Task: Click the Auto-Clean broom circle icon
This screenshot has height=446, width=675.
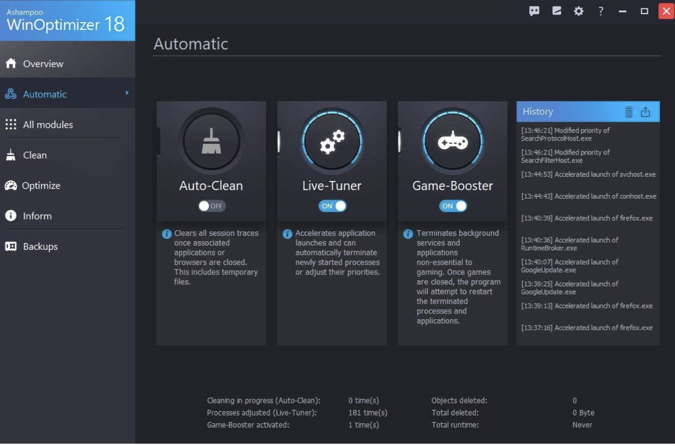Action: point(211,141)
